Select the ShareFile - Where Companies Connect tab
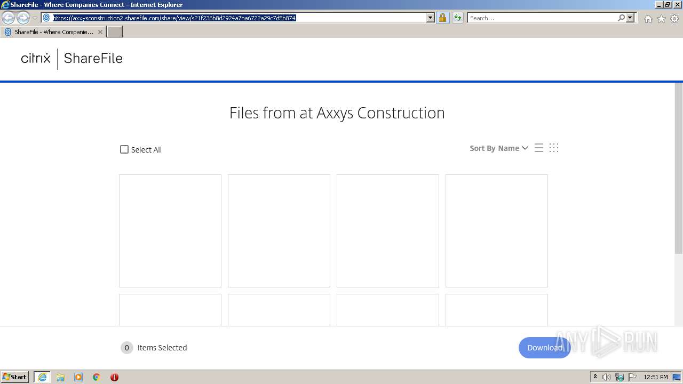 pyautogui.click(x=53, y=32)
